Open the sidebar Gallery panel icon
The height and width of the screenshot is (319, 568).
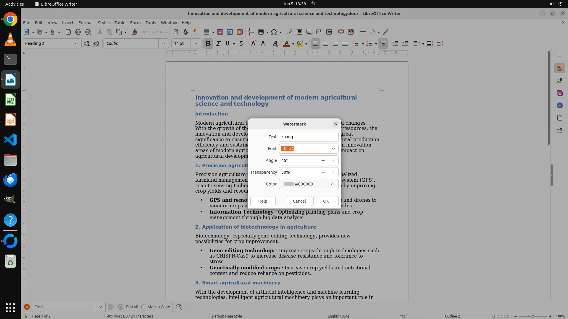pos(559,93)
